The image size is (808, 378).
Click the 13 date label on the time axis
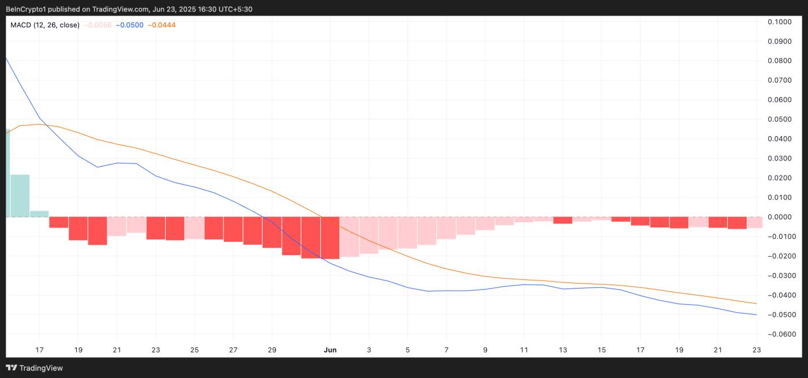click(563, 350)
